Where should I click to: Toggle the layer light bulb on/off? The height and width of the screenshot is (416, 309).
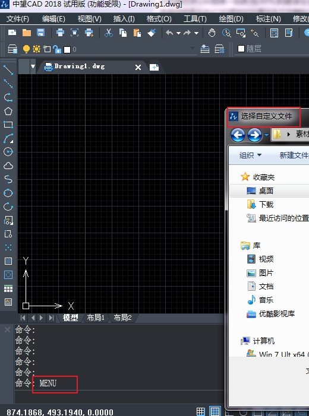pos(26,49)
